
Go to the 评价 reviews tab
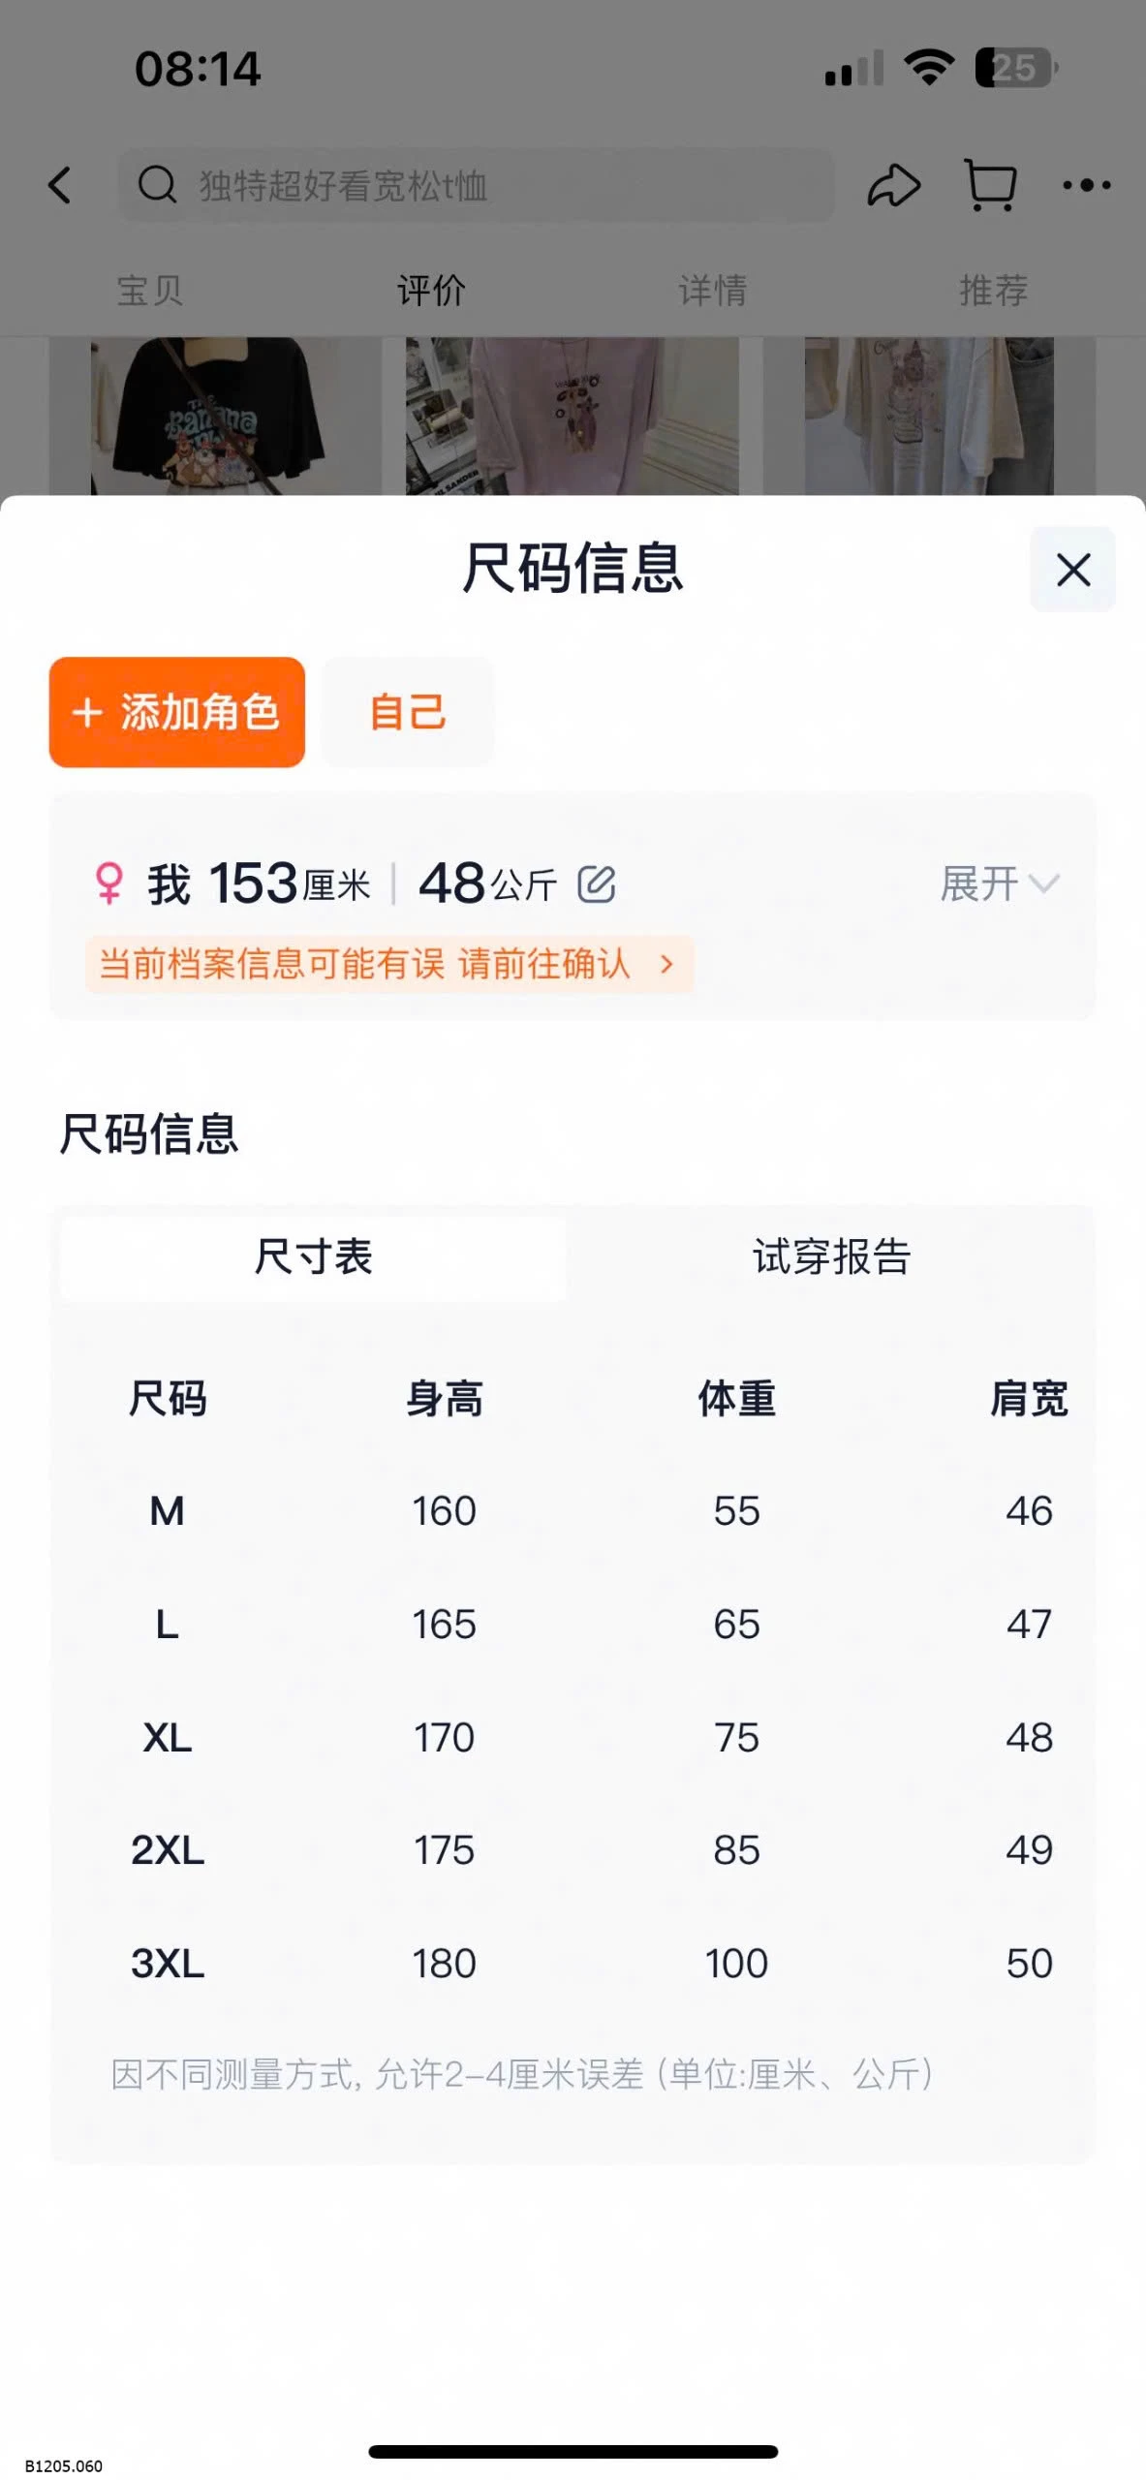click(431, 290)
